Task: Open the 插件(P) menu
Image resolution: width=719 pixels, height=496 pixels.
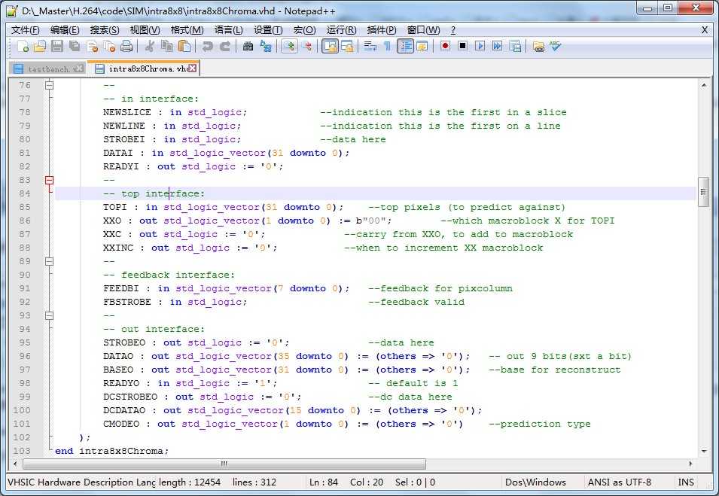Action: (x=382, y=30)
